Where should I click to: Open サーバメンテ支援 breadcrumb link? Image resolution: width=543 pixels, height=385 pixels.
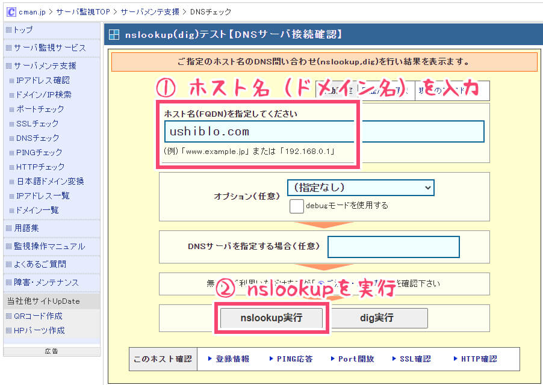point(150,12)
